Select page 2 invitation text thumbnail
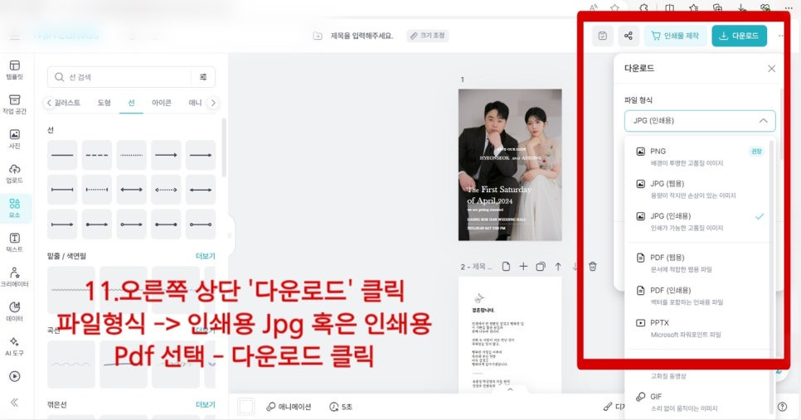This screenshot has height=420, width=801. coord(510,335)
